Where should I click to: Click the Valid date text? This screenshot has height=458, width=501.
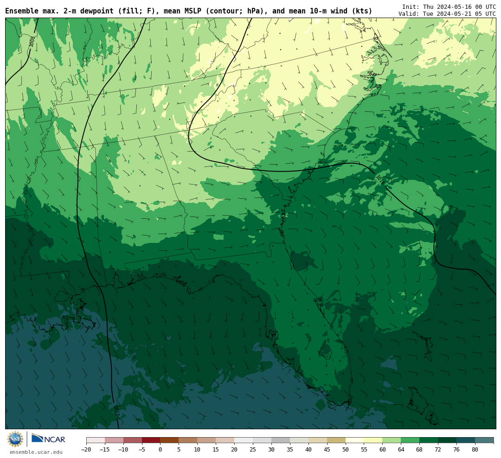pyautogui.click(x=447, y=14)
